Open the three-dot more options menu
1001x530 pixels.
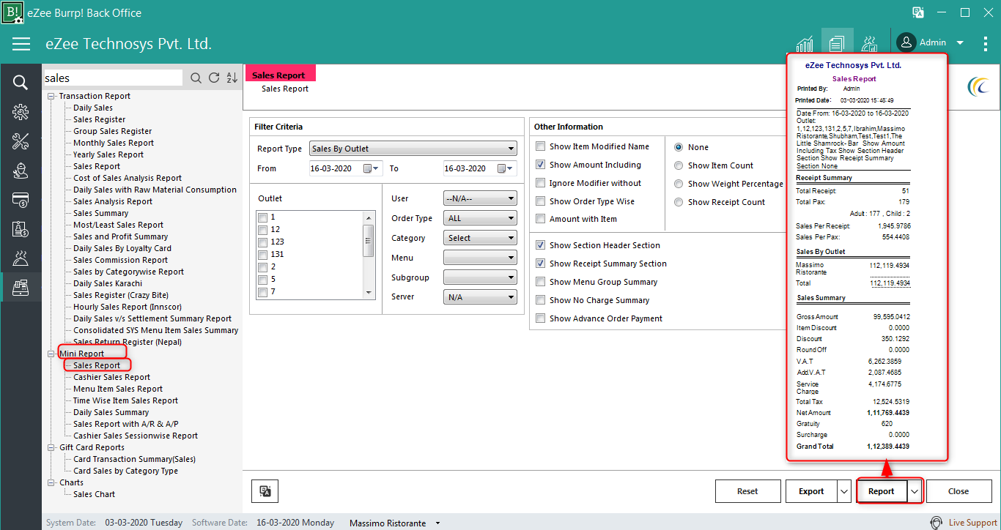pos(986,43)
